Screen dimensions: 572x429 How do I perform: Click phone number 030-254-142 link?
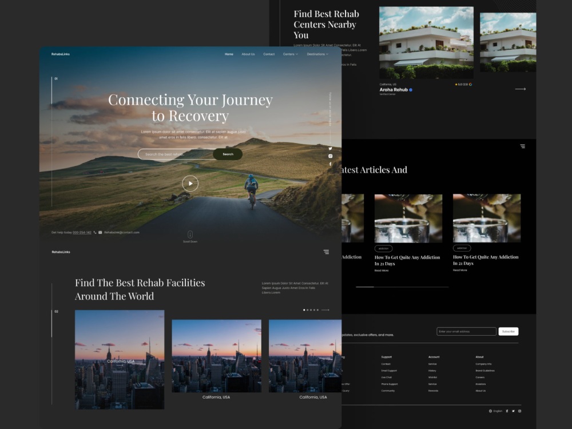click(x=82, y=232)
